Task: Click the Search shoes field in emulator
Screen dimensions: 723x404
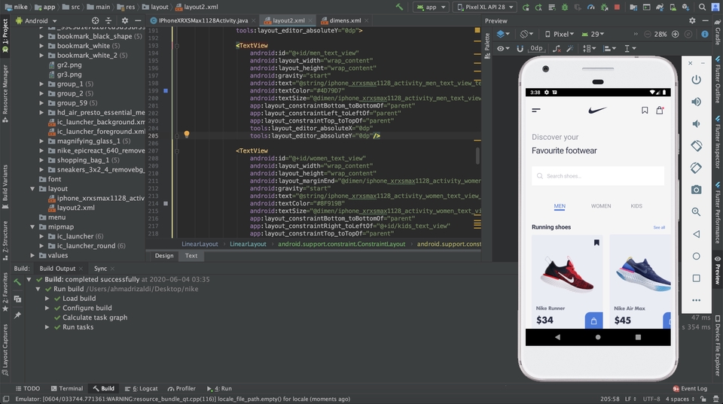Action: [597, 176]
